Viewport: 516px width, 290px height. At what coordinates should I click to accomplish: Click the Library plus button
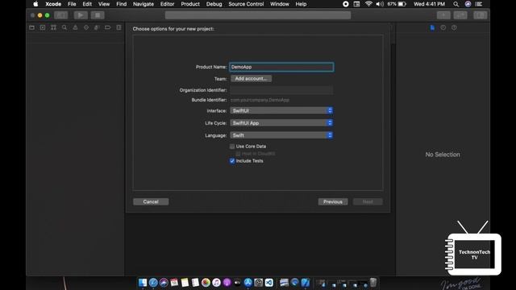coord(443,15)
